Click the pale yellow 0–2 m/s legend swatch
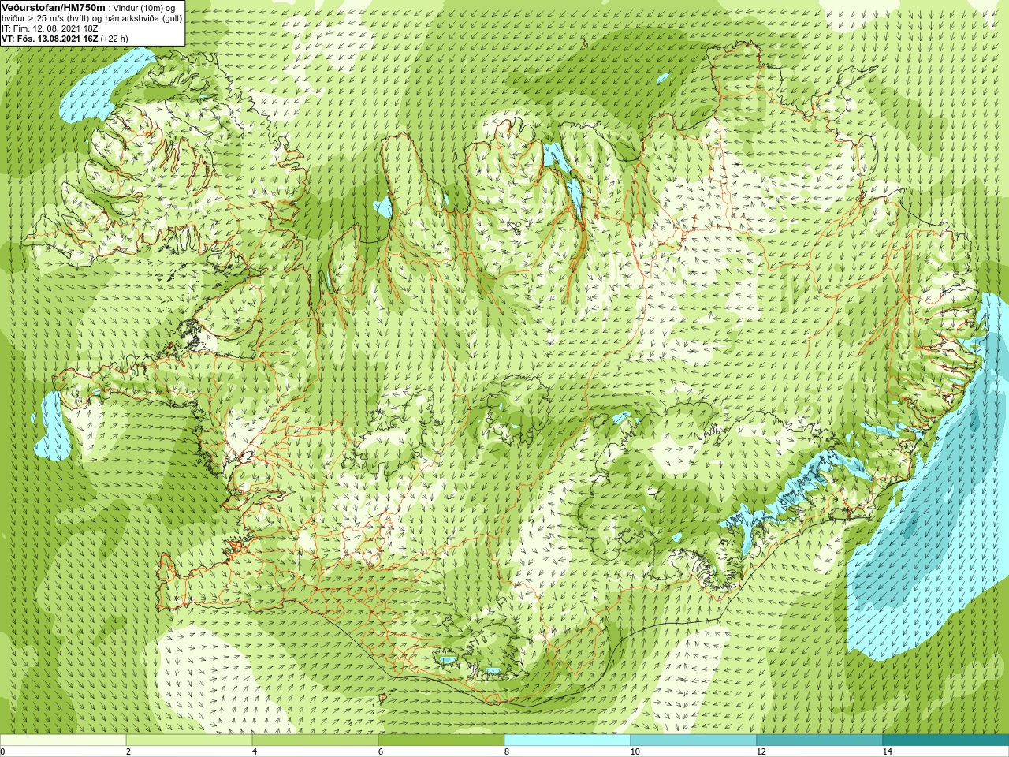The height and width of the screenshot is (757, 1009). click(63, 740)
